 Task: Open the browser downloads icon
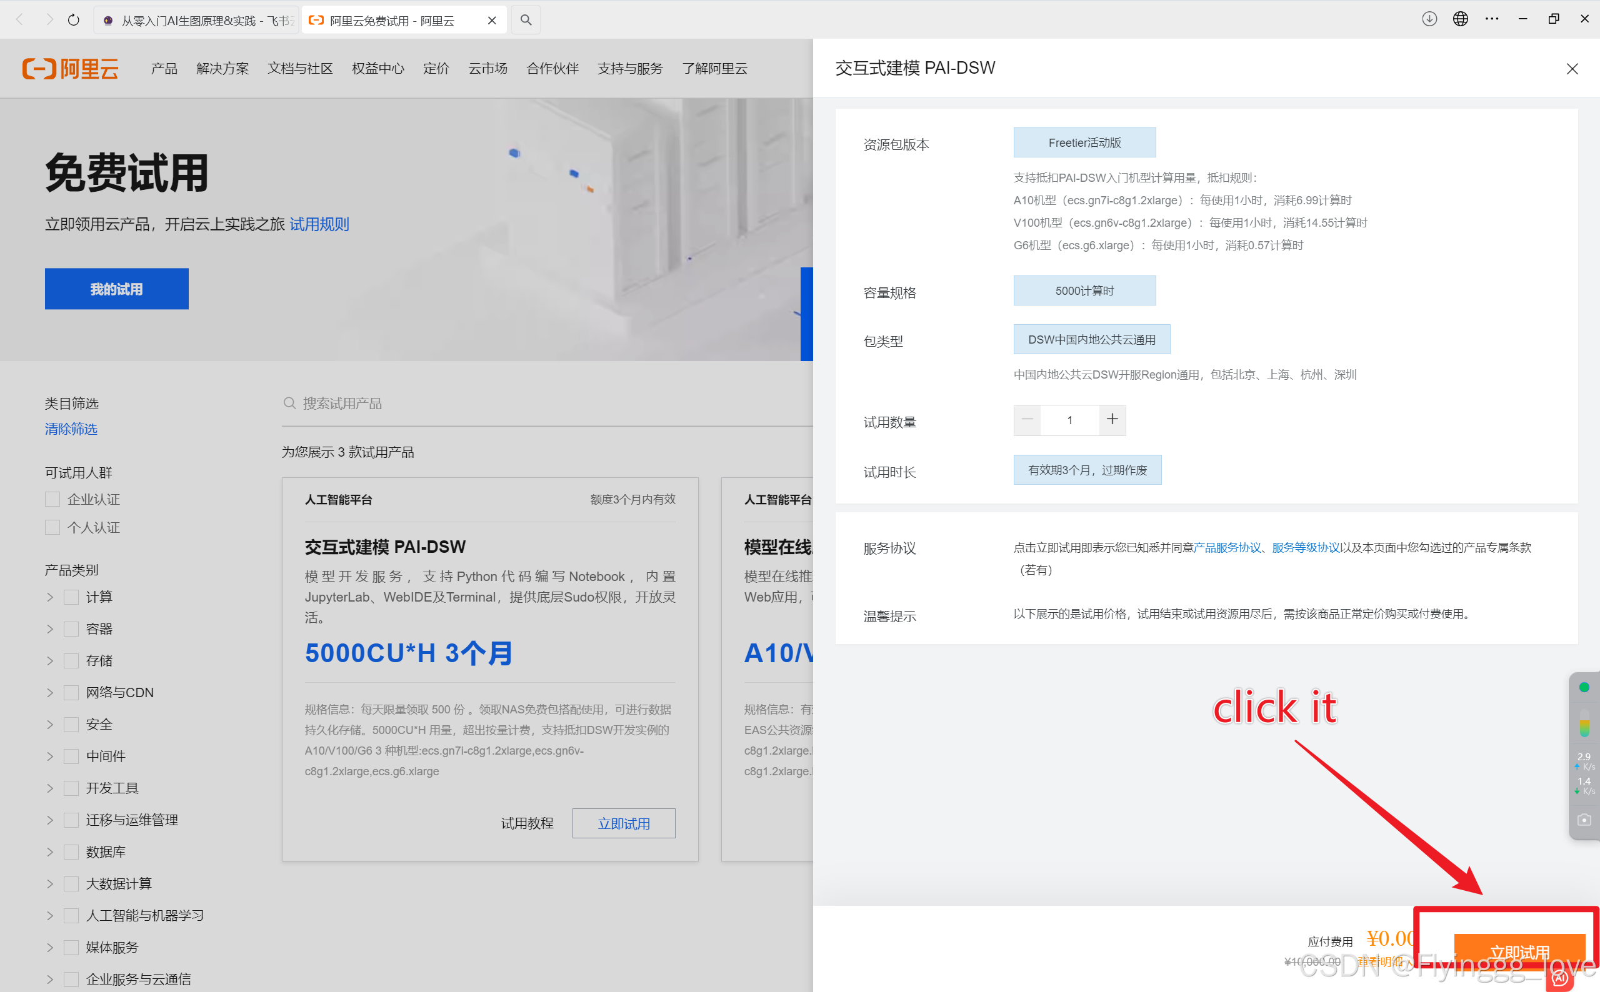pos(1429,19)
